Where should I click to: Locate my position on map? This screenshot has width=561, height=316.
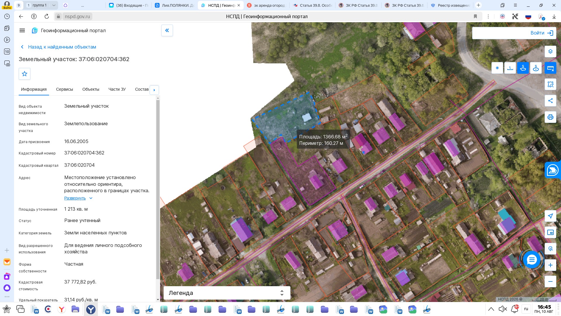(x=550, y=216)
